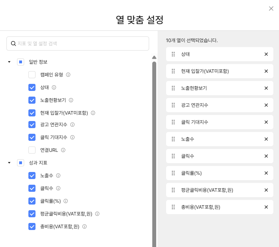Click drag handle icon for 노출수 row

click(173, 139)
